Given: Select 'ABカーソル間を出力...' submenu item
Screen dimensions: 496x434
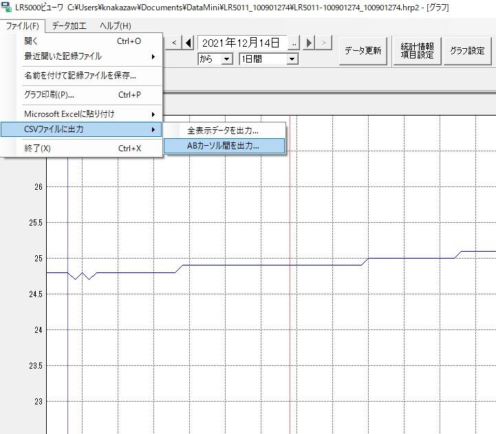Looking at the screenshot, I should (224, 146).
